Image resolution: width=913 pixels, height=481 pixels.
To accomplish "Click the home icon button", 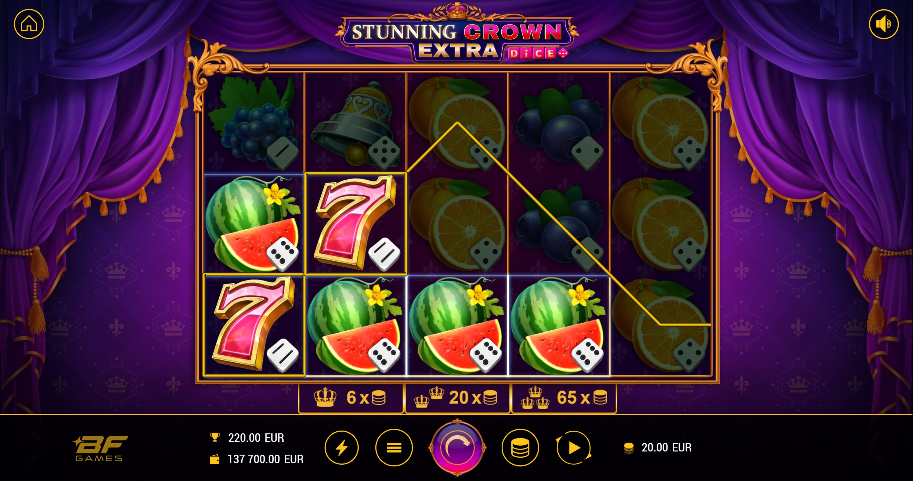I will pos(29,24).
